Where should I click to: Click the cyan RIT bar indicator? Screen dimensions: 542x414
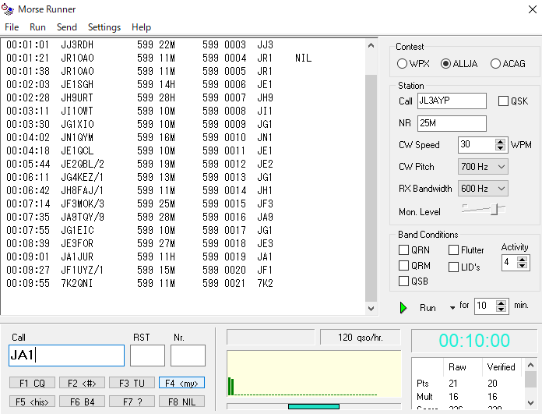314,407
